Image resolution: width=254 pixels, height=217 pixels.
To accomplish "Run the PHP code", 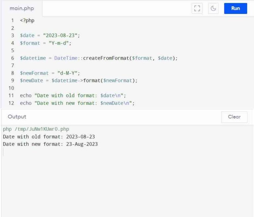I will pos(235,9).
